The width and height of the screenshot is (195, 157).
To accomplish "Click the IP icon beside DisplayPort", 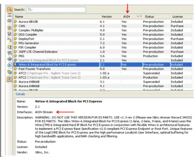I will tap(15, 39).
